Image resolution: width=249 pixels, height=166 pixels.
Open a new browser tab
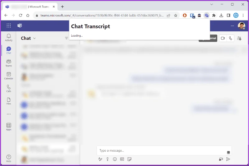click(63, 7)
